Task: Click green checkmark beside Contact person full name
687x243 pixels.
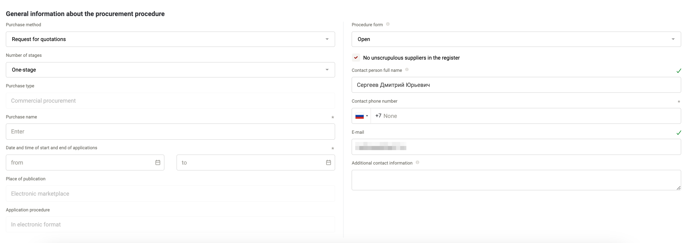Action: [679, 71]
